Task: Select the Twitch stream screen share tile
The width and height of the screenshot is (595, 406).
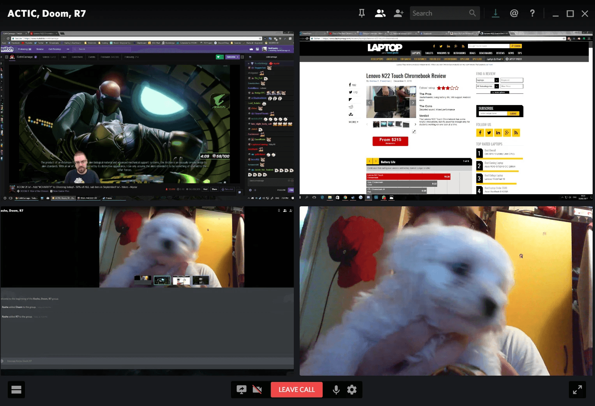Action: click(147, 116)
